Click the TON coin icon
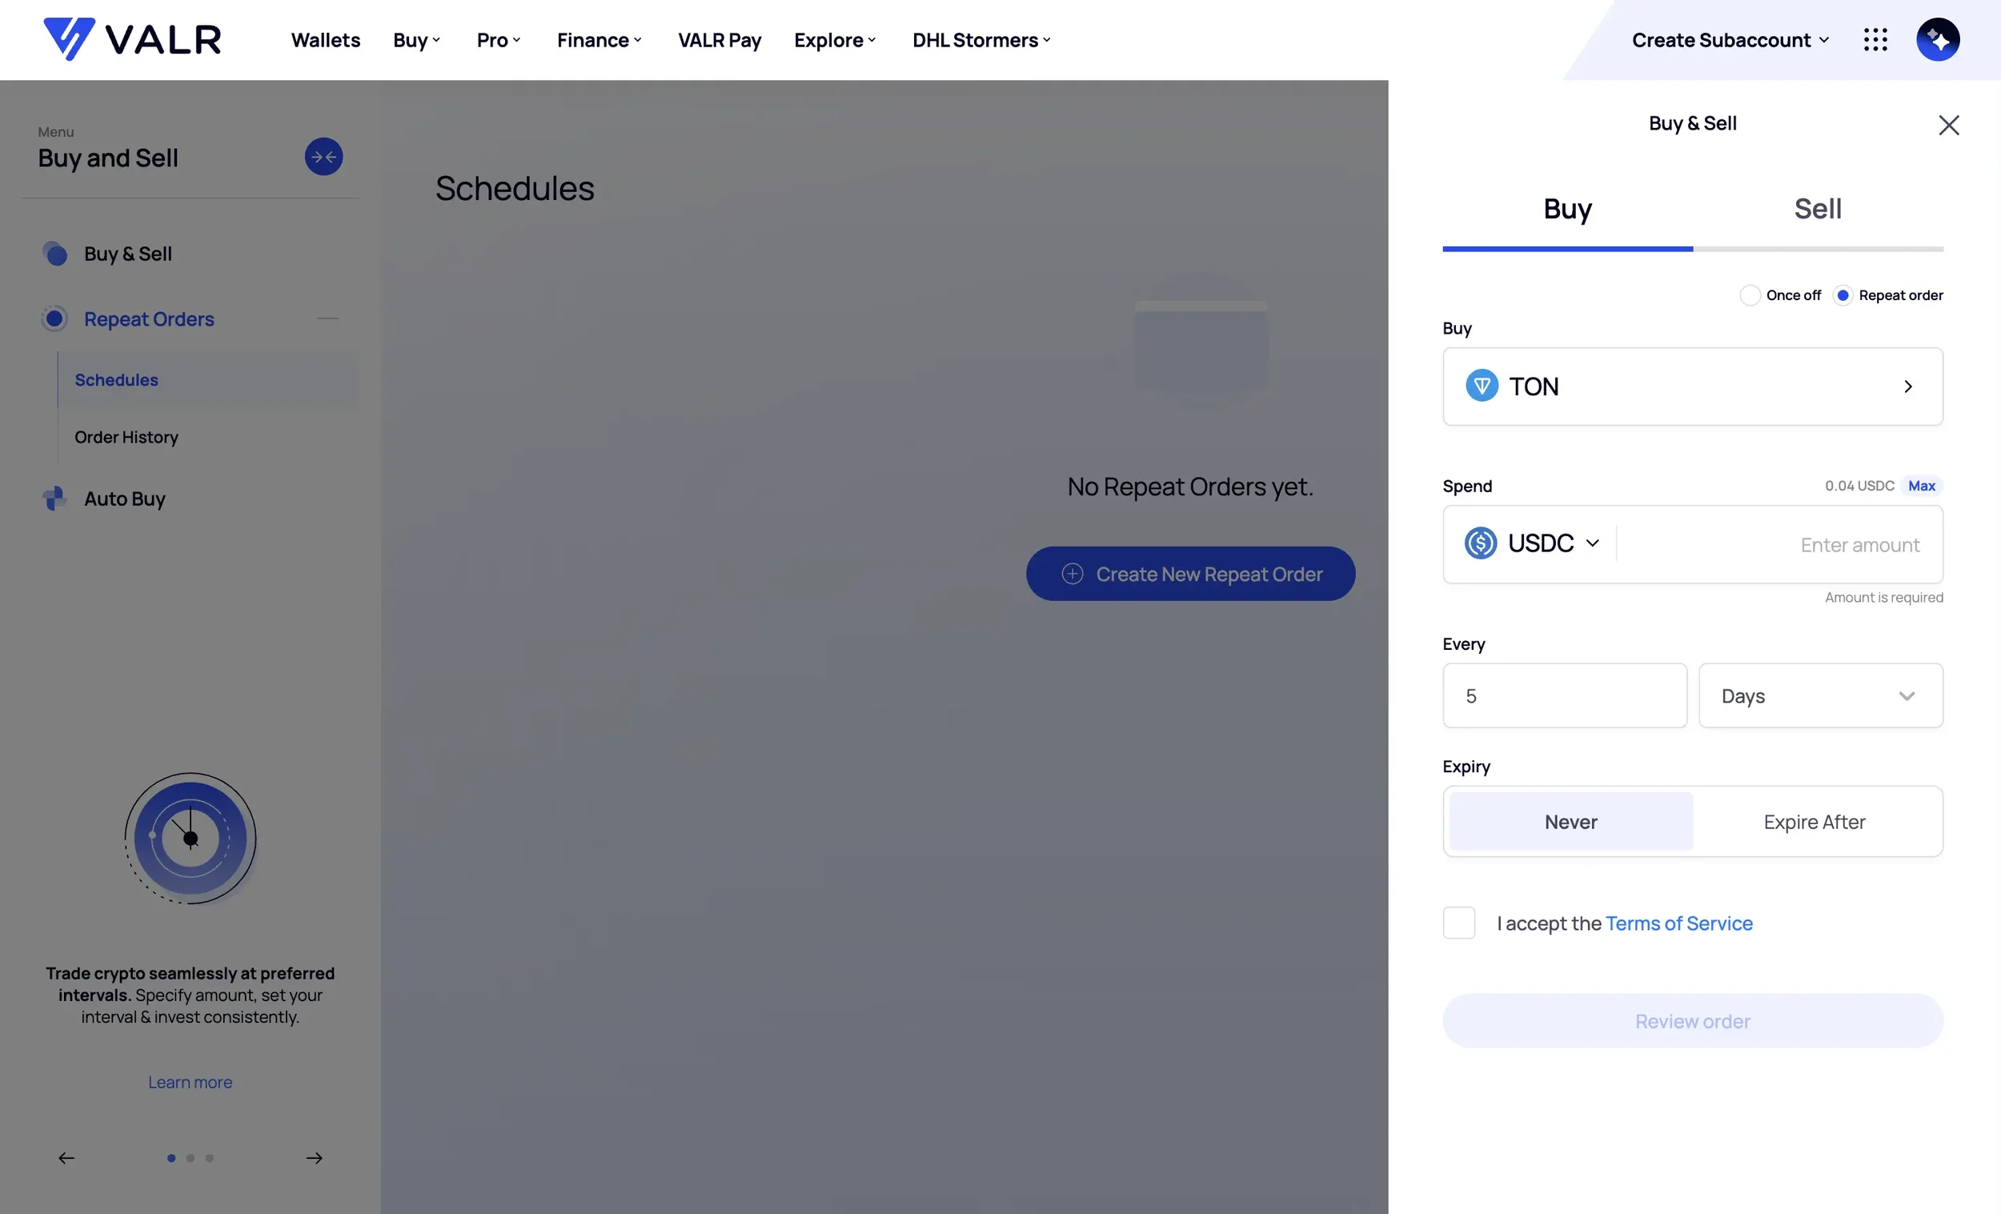The width and height of the screenshot is (2001, 1214). pyautogui.click(x=1482, y=386)
